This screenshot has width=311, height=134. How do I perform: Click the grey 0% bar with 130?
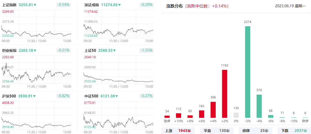click(236, 115)
